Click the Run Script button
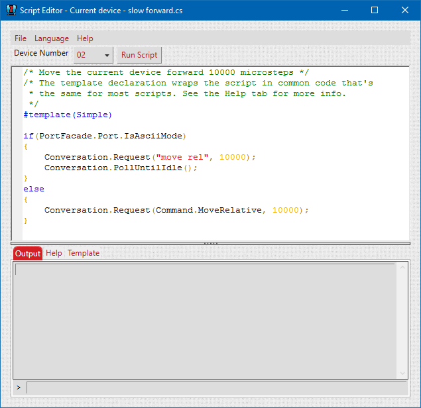The height and width of the screenshot is (408, 421). (139, 55)
